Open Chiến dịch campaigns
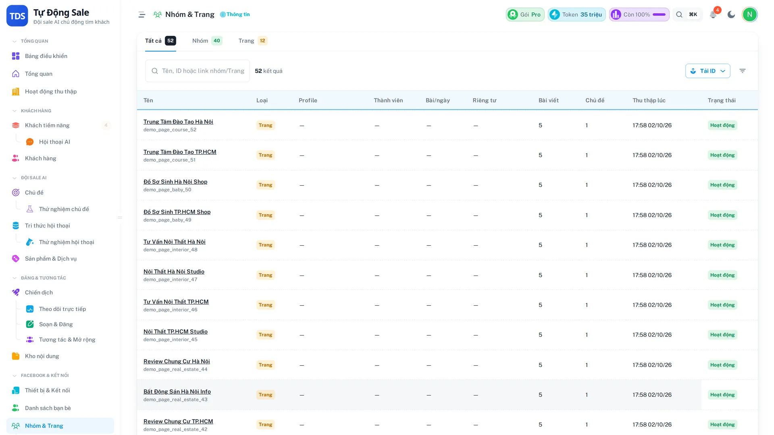Image resolution: width=774 pixels, height=435 pixels. point(60,292)
